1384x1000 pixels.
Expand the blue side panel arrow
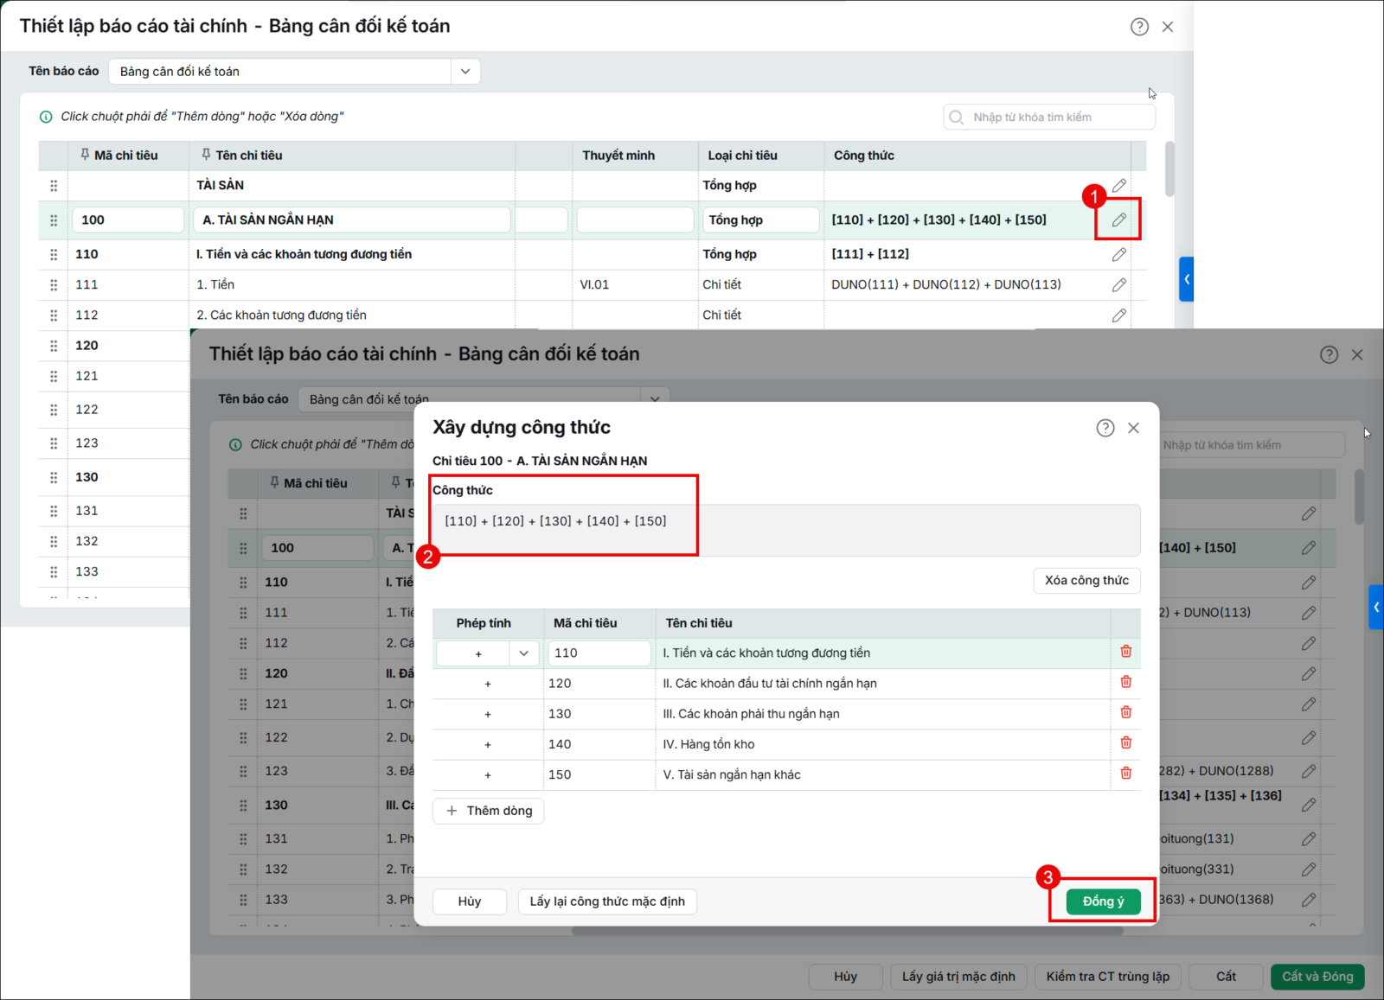click(1186, 279)
